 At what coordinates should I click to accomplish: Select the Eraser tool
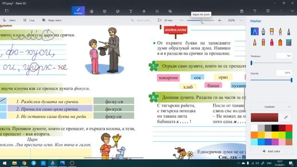tap(263, 42)
